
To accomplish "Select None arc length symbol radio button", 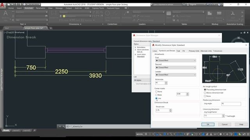I will point(205,96).
